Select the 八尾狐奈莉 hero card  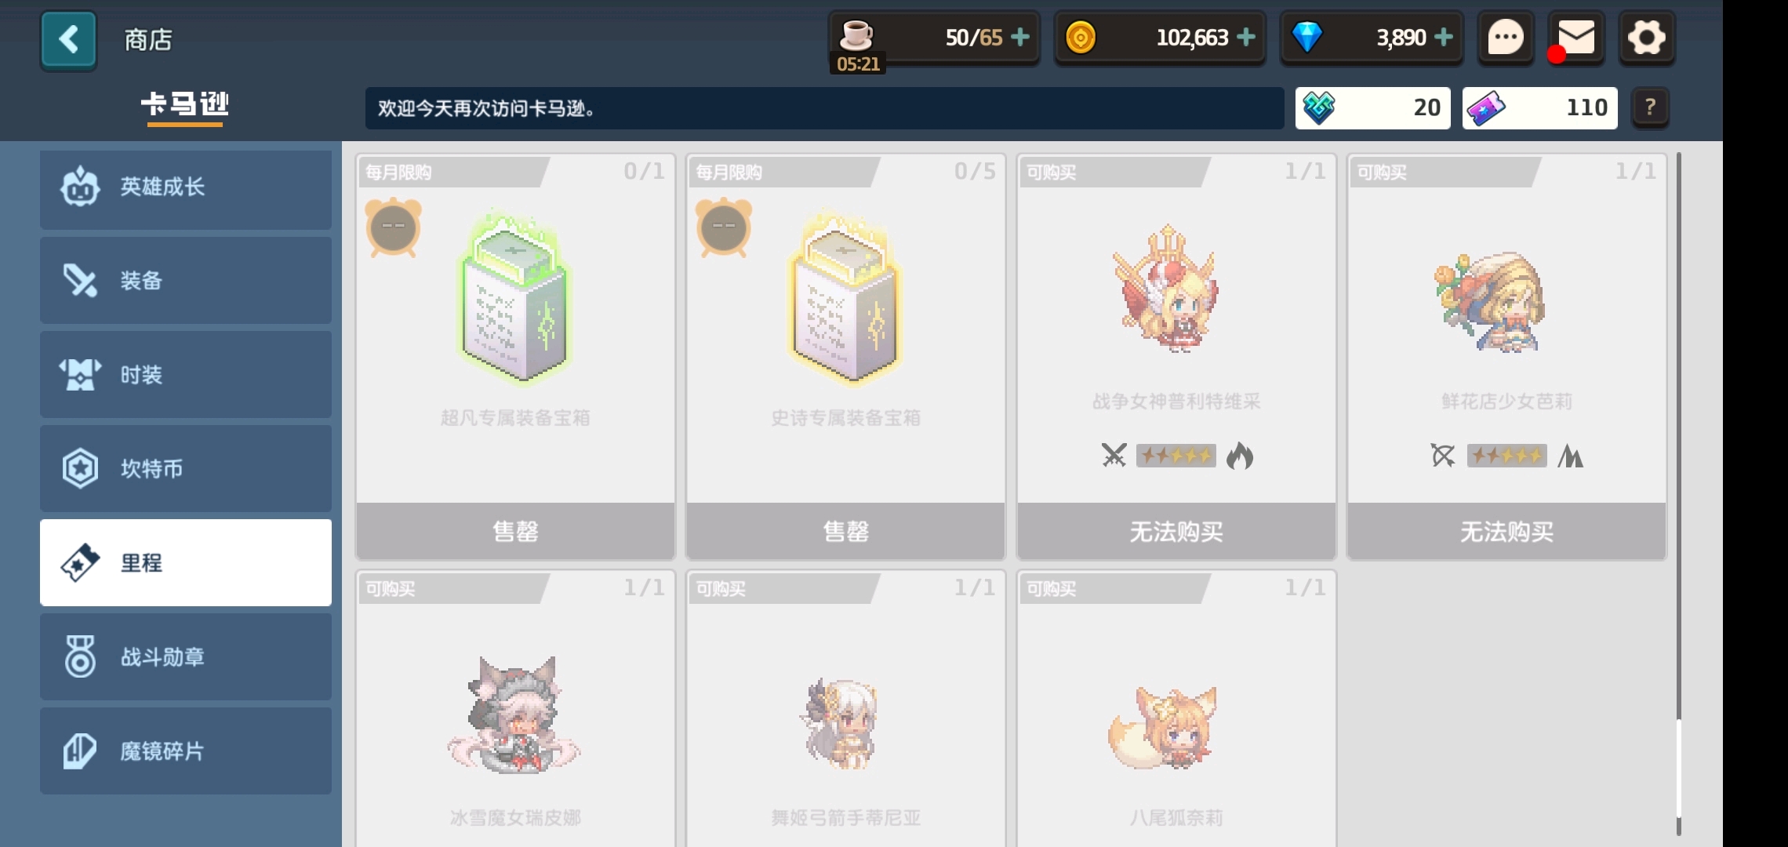(x=1176, y=709)
